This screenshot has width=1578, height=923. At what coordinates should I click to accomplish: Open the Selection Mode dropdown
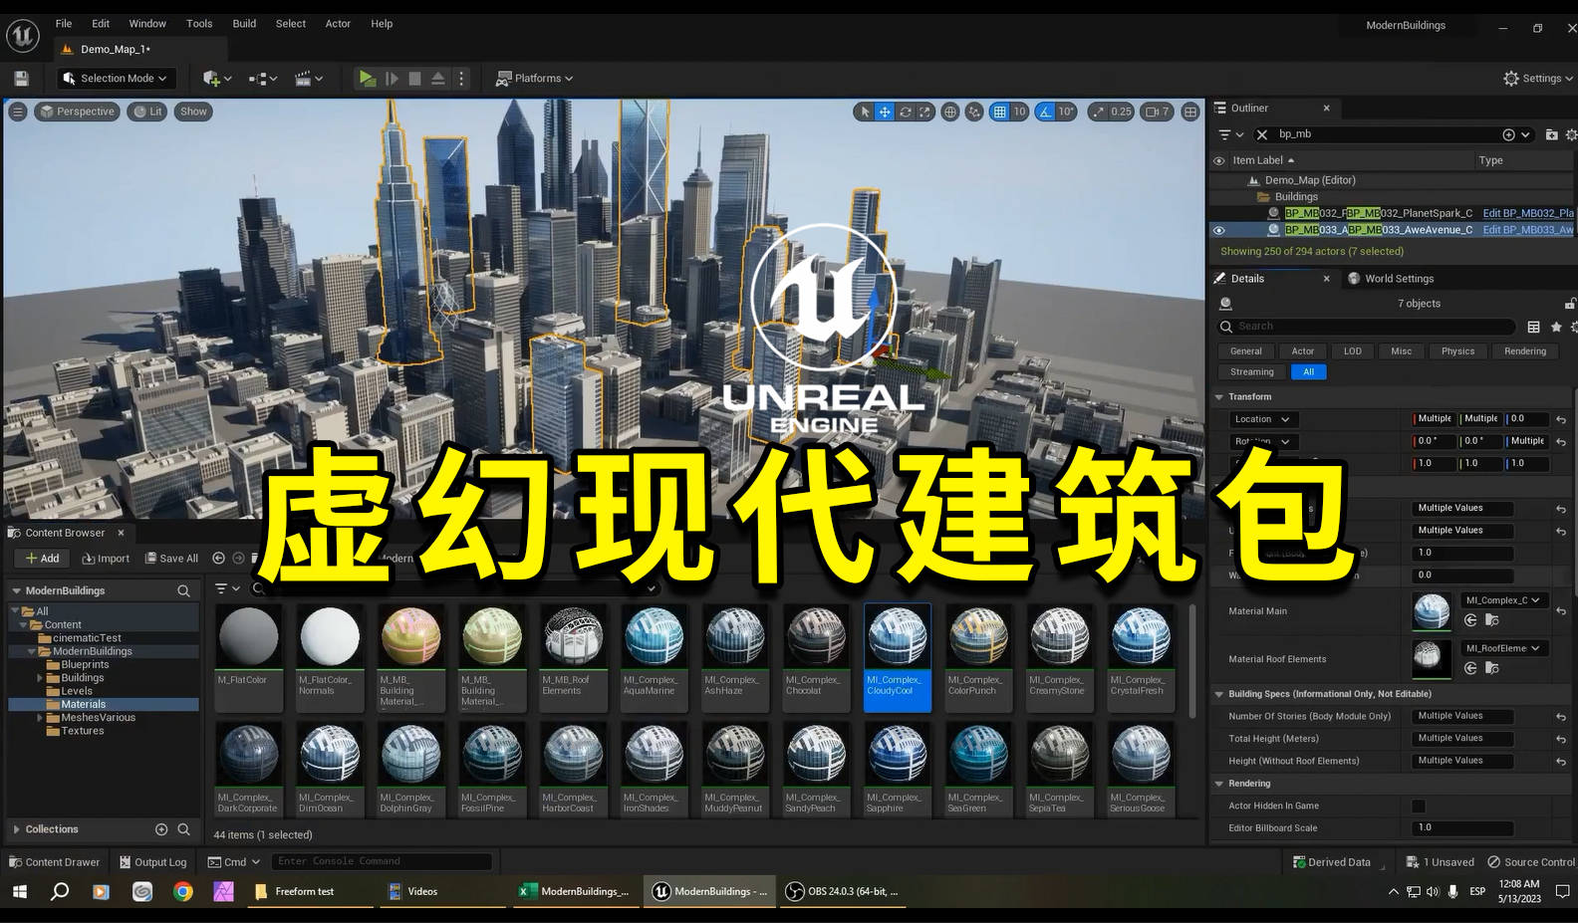pos(116,79)
